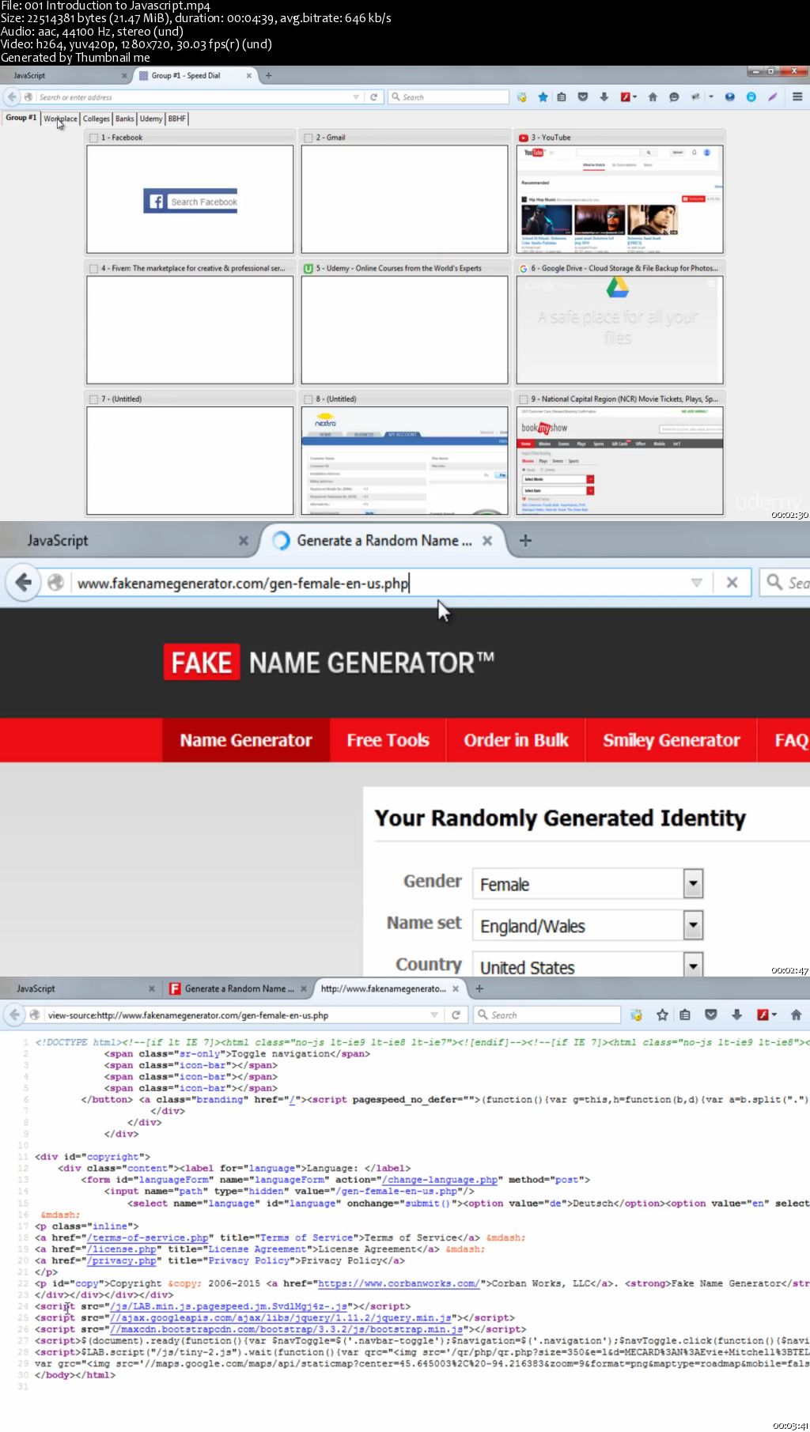Click the globe site-identity icon beside fakenamegenerator URL

[x=55, y=583]
